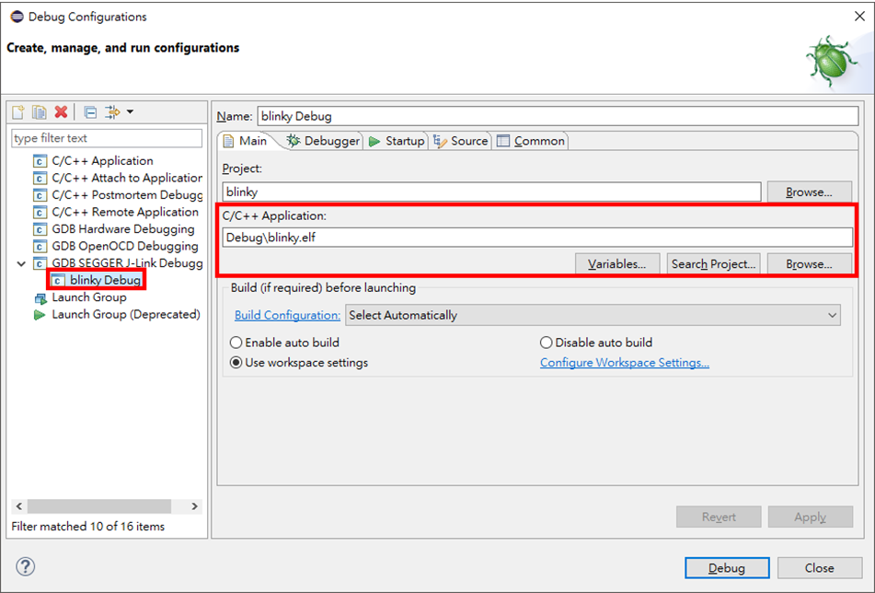Open the Build Configuration dropdown

tap(593, 315)
